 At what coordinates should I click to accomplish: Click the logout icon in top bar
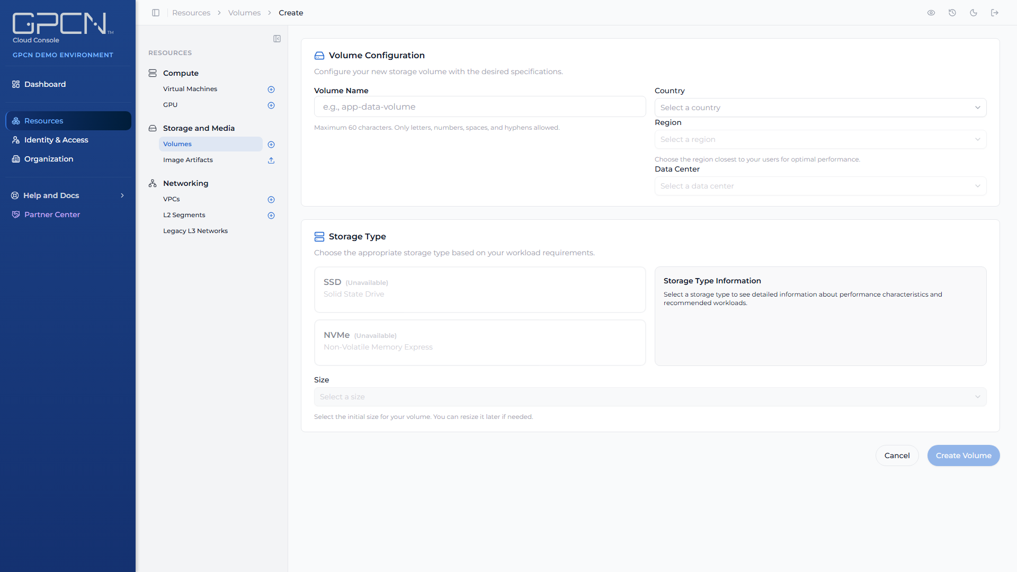[x=995, y=13]
